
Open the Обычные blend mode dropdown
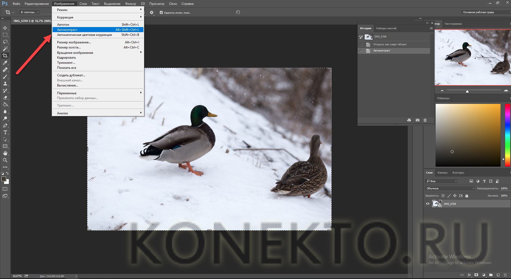pos(450,188)
